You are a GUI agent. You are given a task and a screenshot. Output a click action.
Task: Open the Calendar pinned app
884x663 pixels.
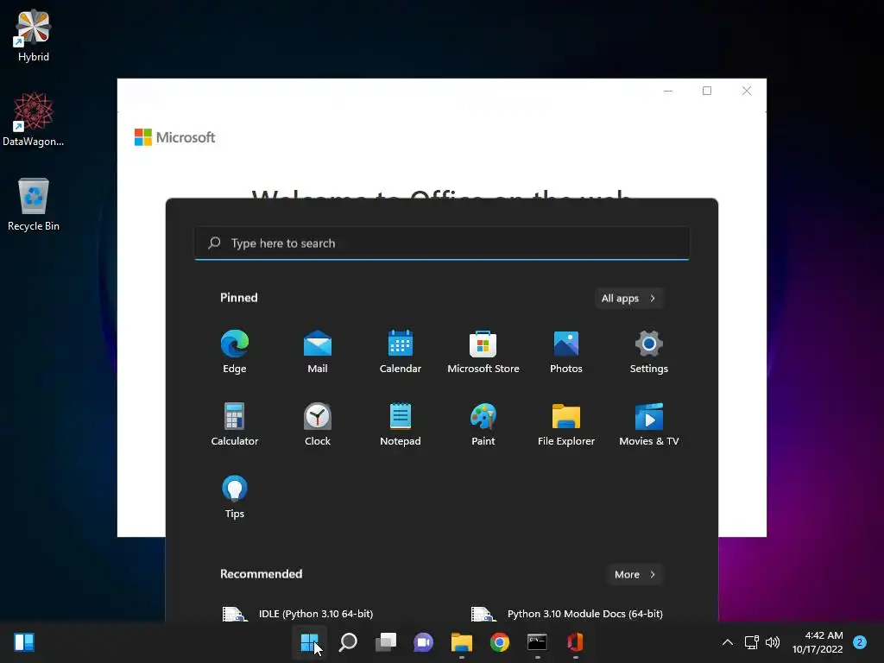[401, 352]
